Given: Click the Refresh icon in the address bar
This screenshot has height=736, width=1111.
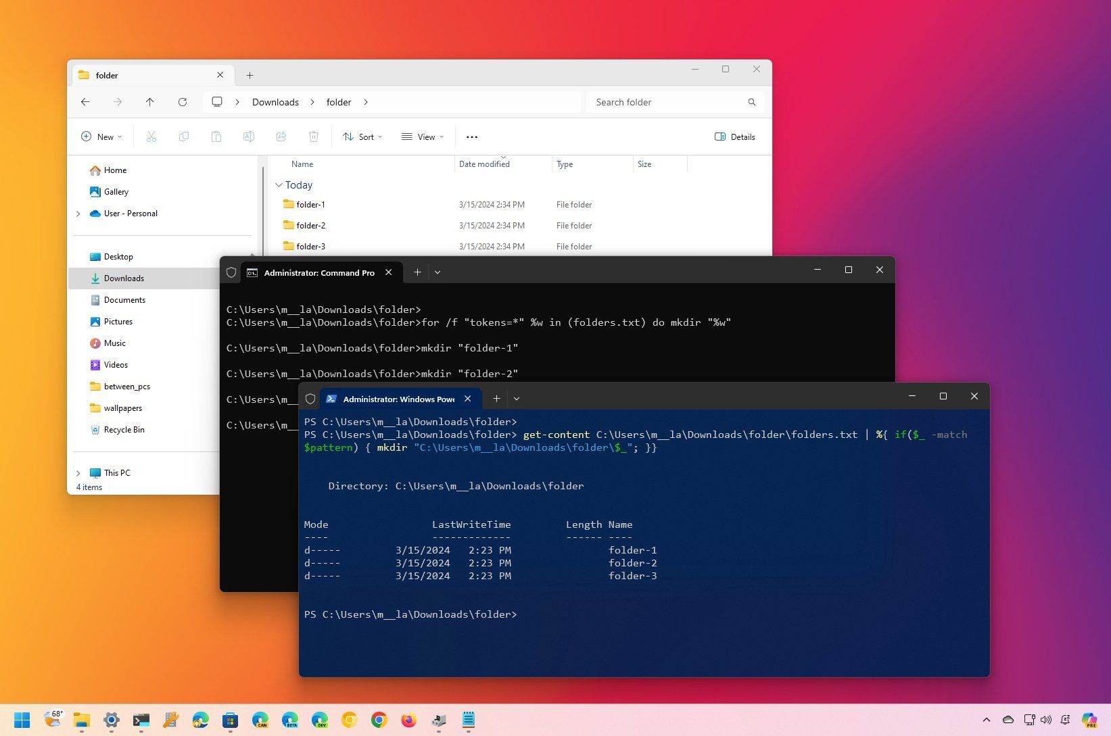Looking at the screenshot, I should 183,101.
